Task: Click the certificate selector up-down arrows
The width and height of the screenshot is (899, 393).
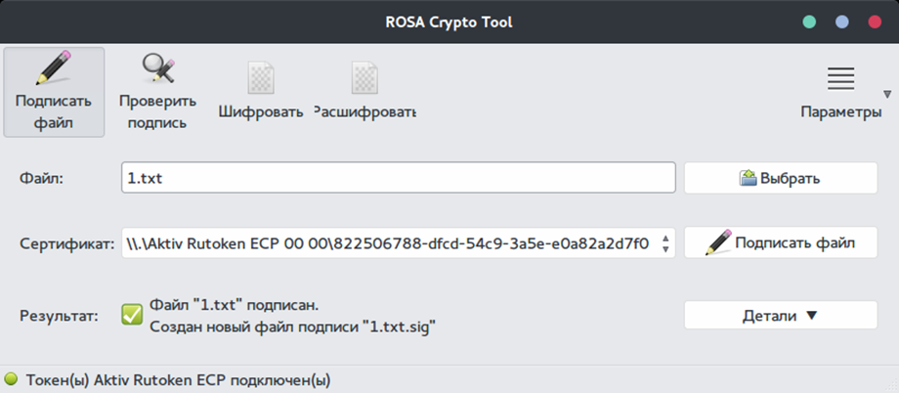Action: (x=665, y=243)
